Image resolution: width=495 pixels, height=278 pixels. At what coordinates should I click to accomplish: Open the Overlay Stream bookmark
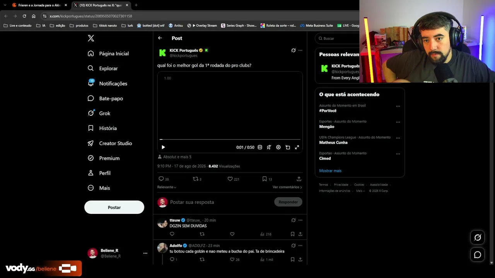202,25
